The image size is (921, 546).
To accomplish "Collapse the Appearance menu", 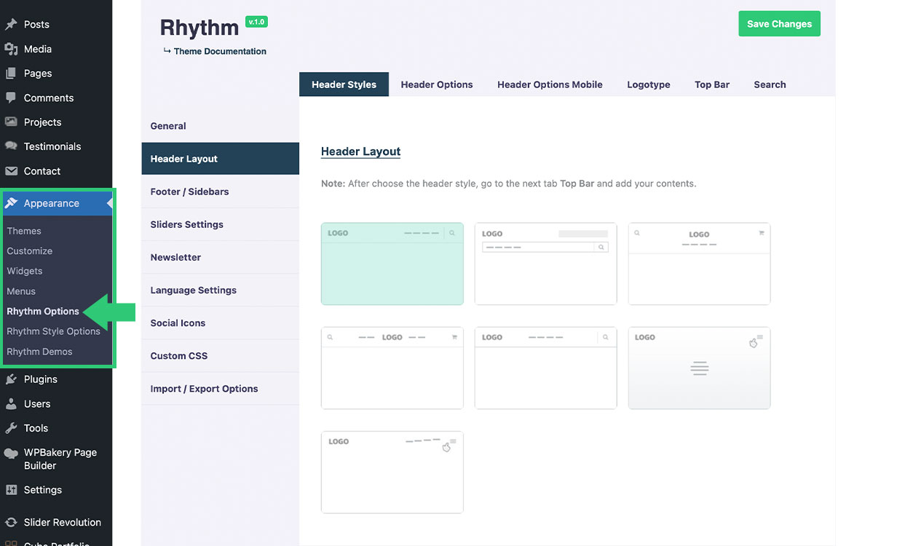I will point(51,203).
